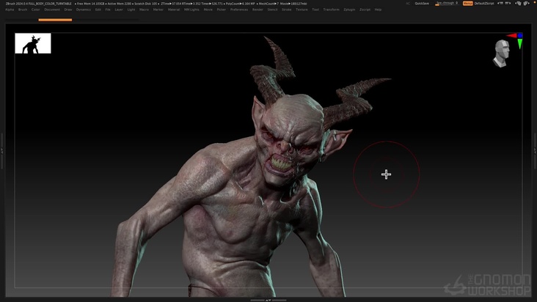
Task: Expand the bottom tray divider handle
Action: [x=268, y=300]
